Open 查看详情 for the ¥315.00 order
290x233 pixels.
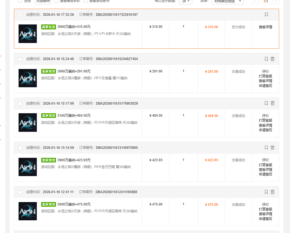point(266,27)
